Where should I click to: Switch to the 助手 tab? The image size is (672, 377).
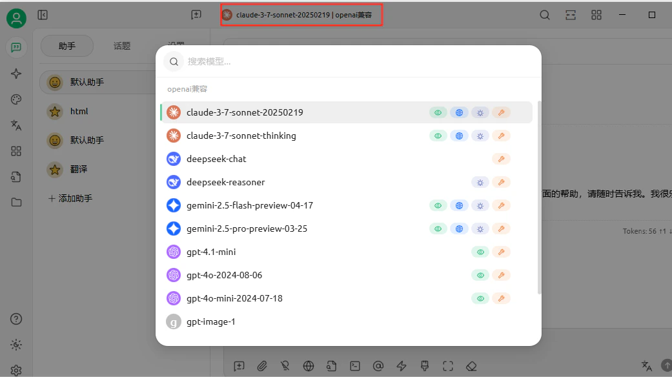click(x=67, y=46)
